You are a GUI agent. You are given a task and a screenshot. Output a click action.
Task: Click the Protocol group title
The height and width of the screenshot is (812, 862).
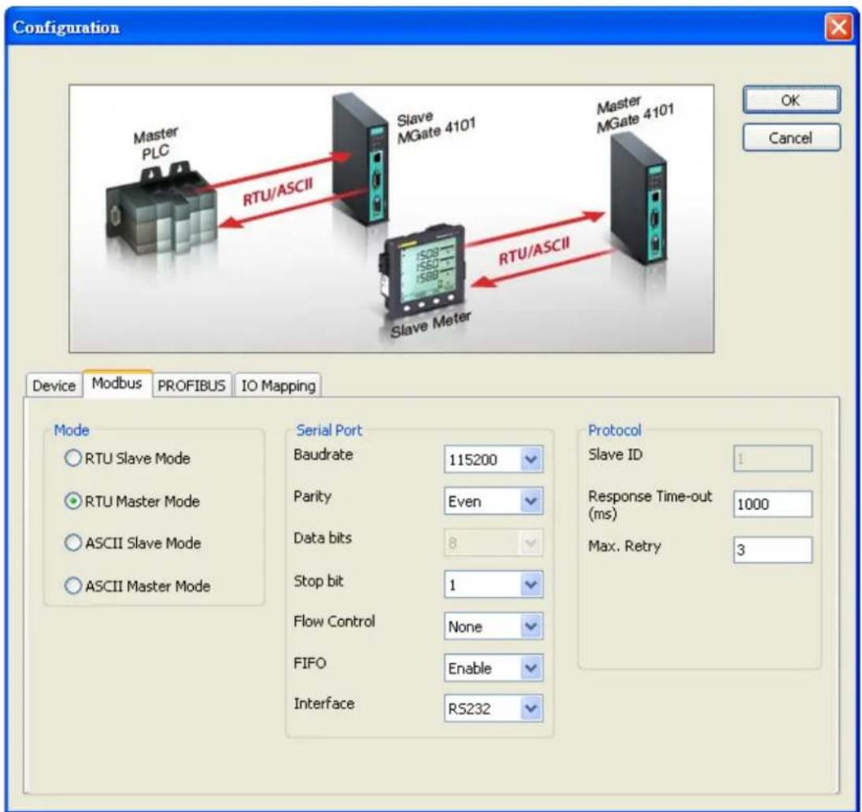(x=615, y=430)
